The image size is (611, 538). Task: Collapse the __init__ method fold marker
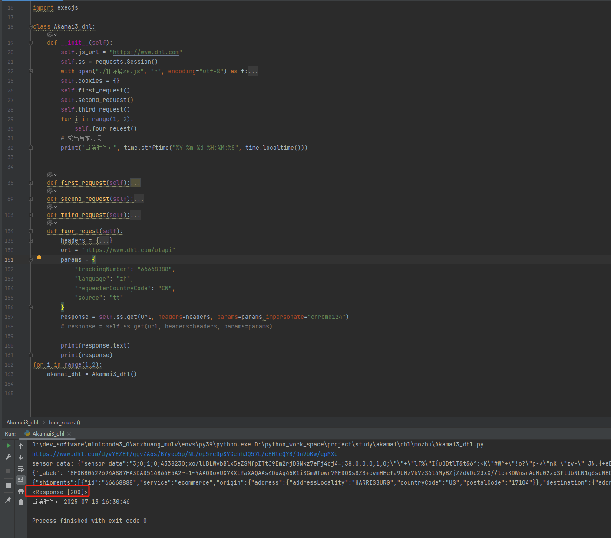30,43
